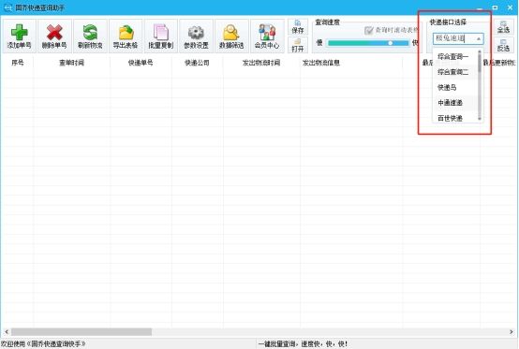Collapse the 快递接口选择 combo box arrow
The image size is (519, 349).
[x=479, y=39]
